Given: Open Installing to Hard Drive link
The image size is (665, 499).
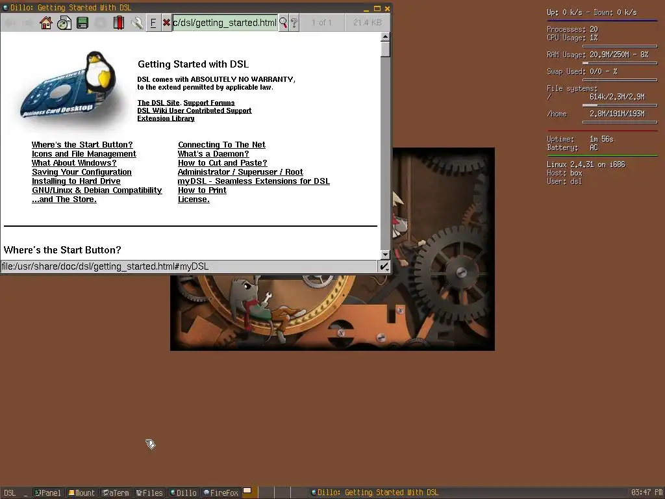Looking at the screenshot, I should (77, 181).
